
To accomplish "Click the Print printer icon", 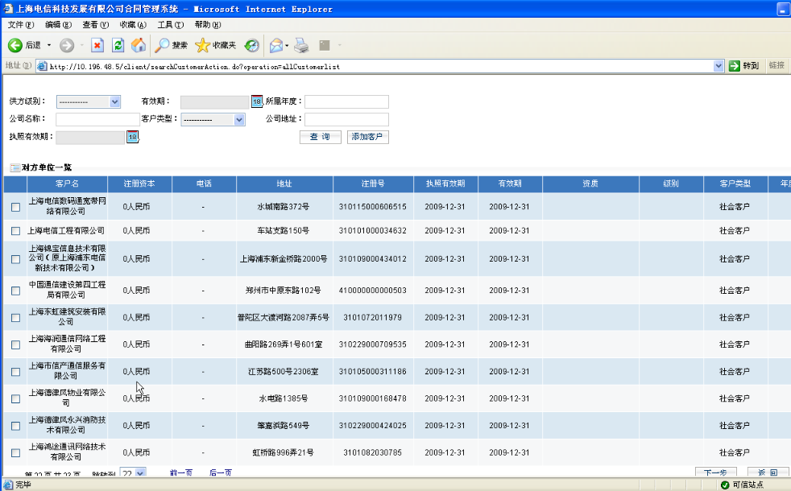I will (x=301, y=45).
